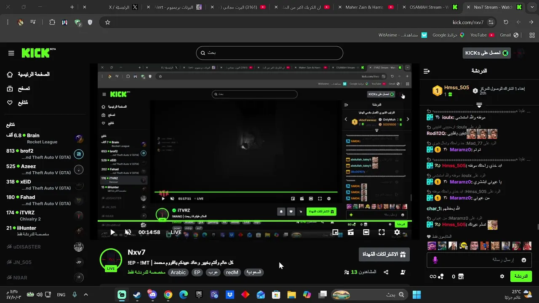539x303 pixels.
Task: Open offline uDISASTER channel
Action: [44, 247]
